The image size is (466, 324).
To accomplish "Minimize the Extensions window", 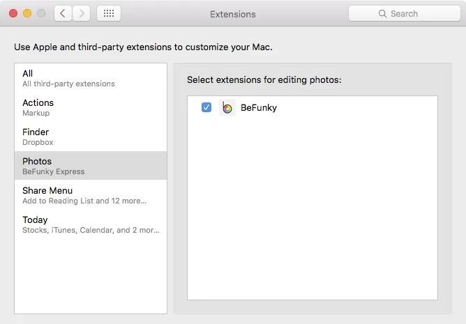I will (27, 13).
